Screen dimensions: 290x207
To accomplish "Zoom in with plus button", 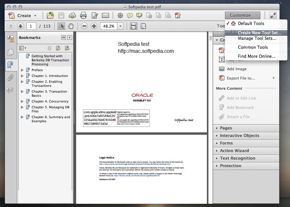I will pos(94,26).
